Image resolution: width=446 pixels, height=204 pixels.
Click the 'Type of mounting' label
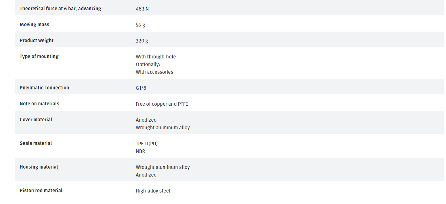(39, 57)
